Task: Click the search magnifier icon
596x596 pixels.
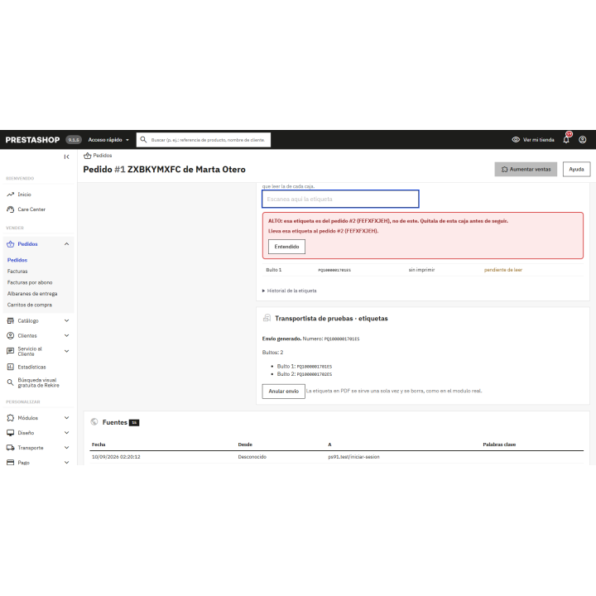Action: tap(143, 140)
